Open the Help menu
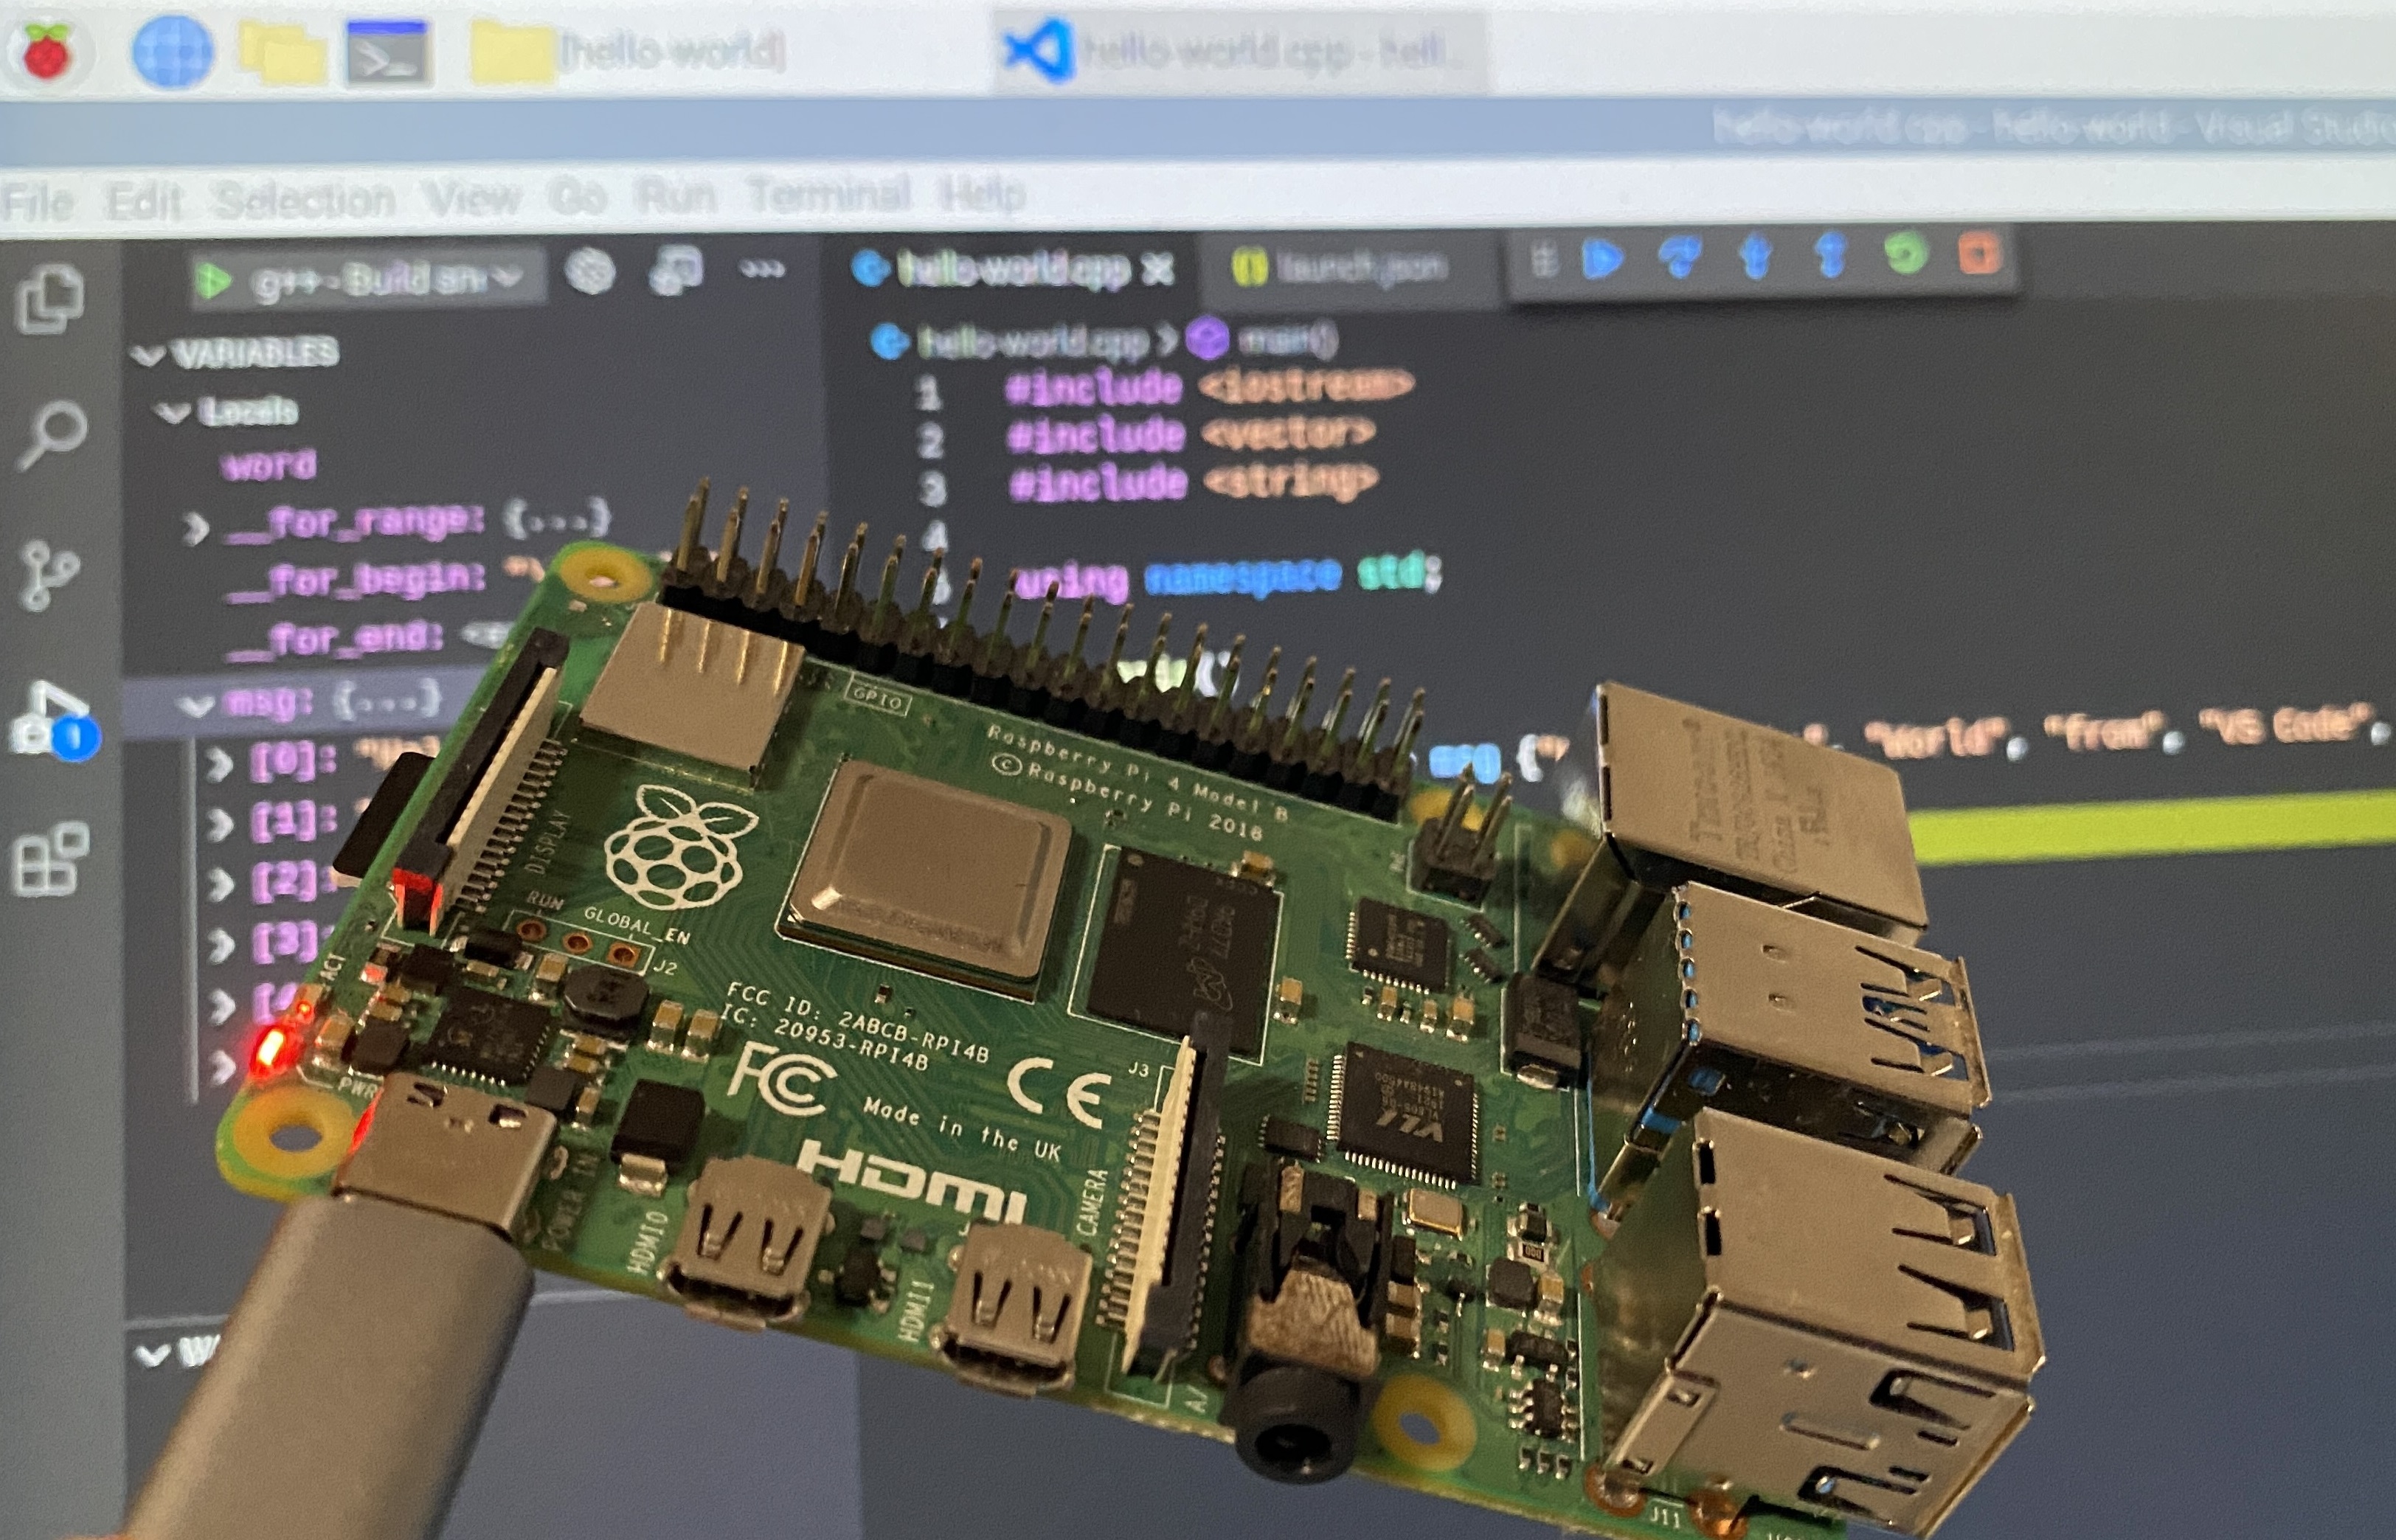The width and height of the screenshot is (2396, 1540). (x=982, y=192)
